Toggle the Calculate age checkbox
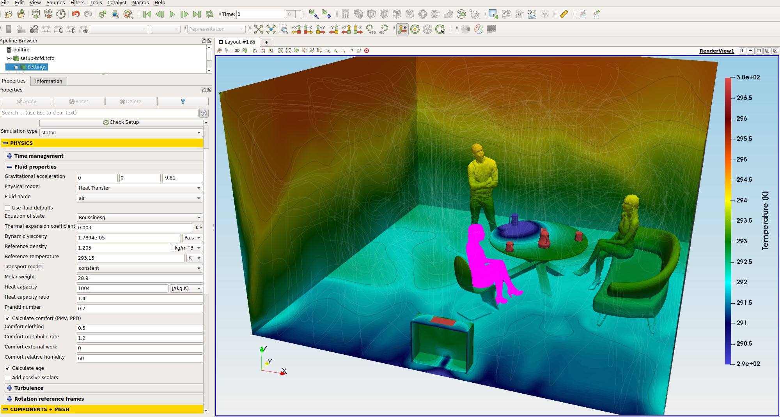The image size is (780, 417). [x=7, y=368]
